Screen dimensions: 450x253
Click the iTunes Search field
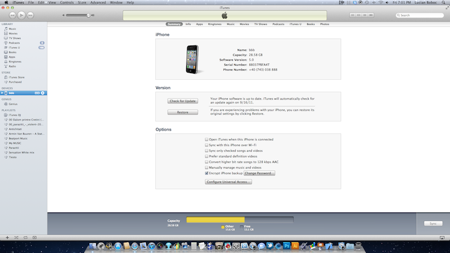tap(420, 15)
